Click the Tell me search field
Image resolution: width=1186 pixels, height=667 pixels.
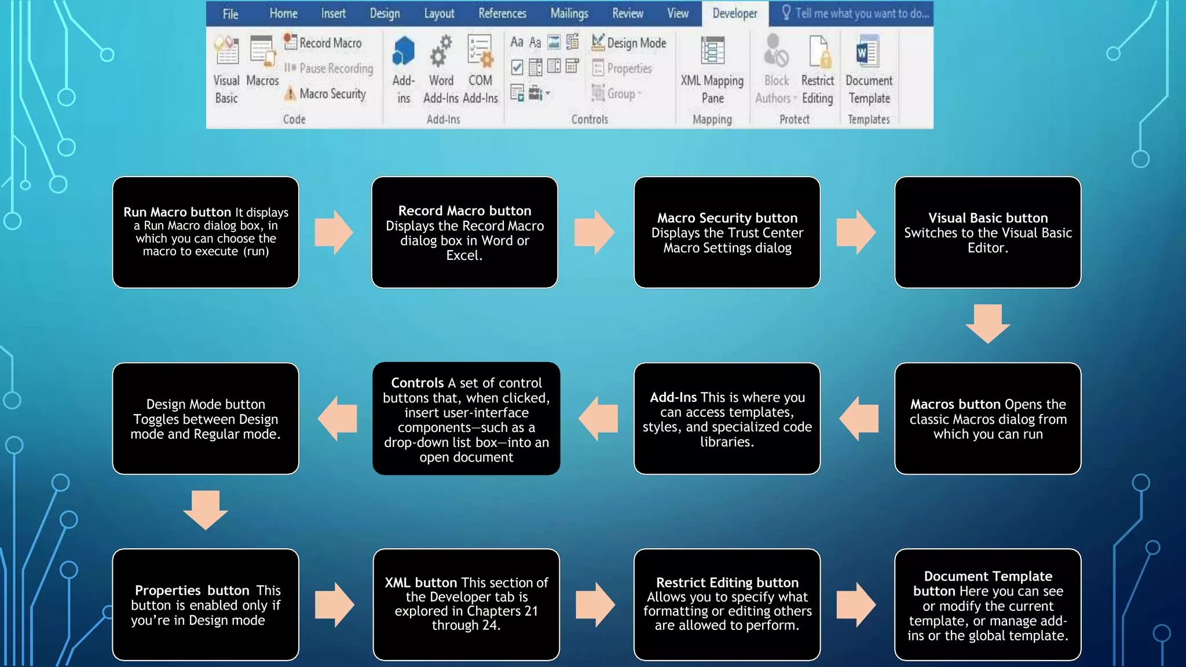coord(861,13)
